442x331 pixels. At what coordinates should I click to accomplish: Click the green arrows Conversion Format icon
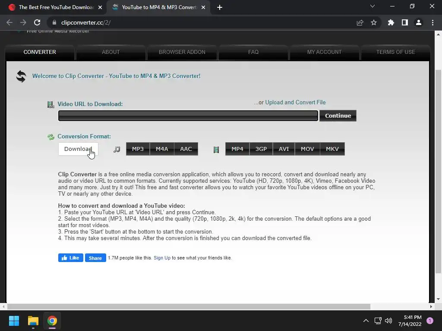point(51,137)
